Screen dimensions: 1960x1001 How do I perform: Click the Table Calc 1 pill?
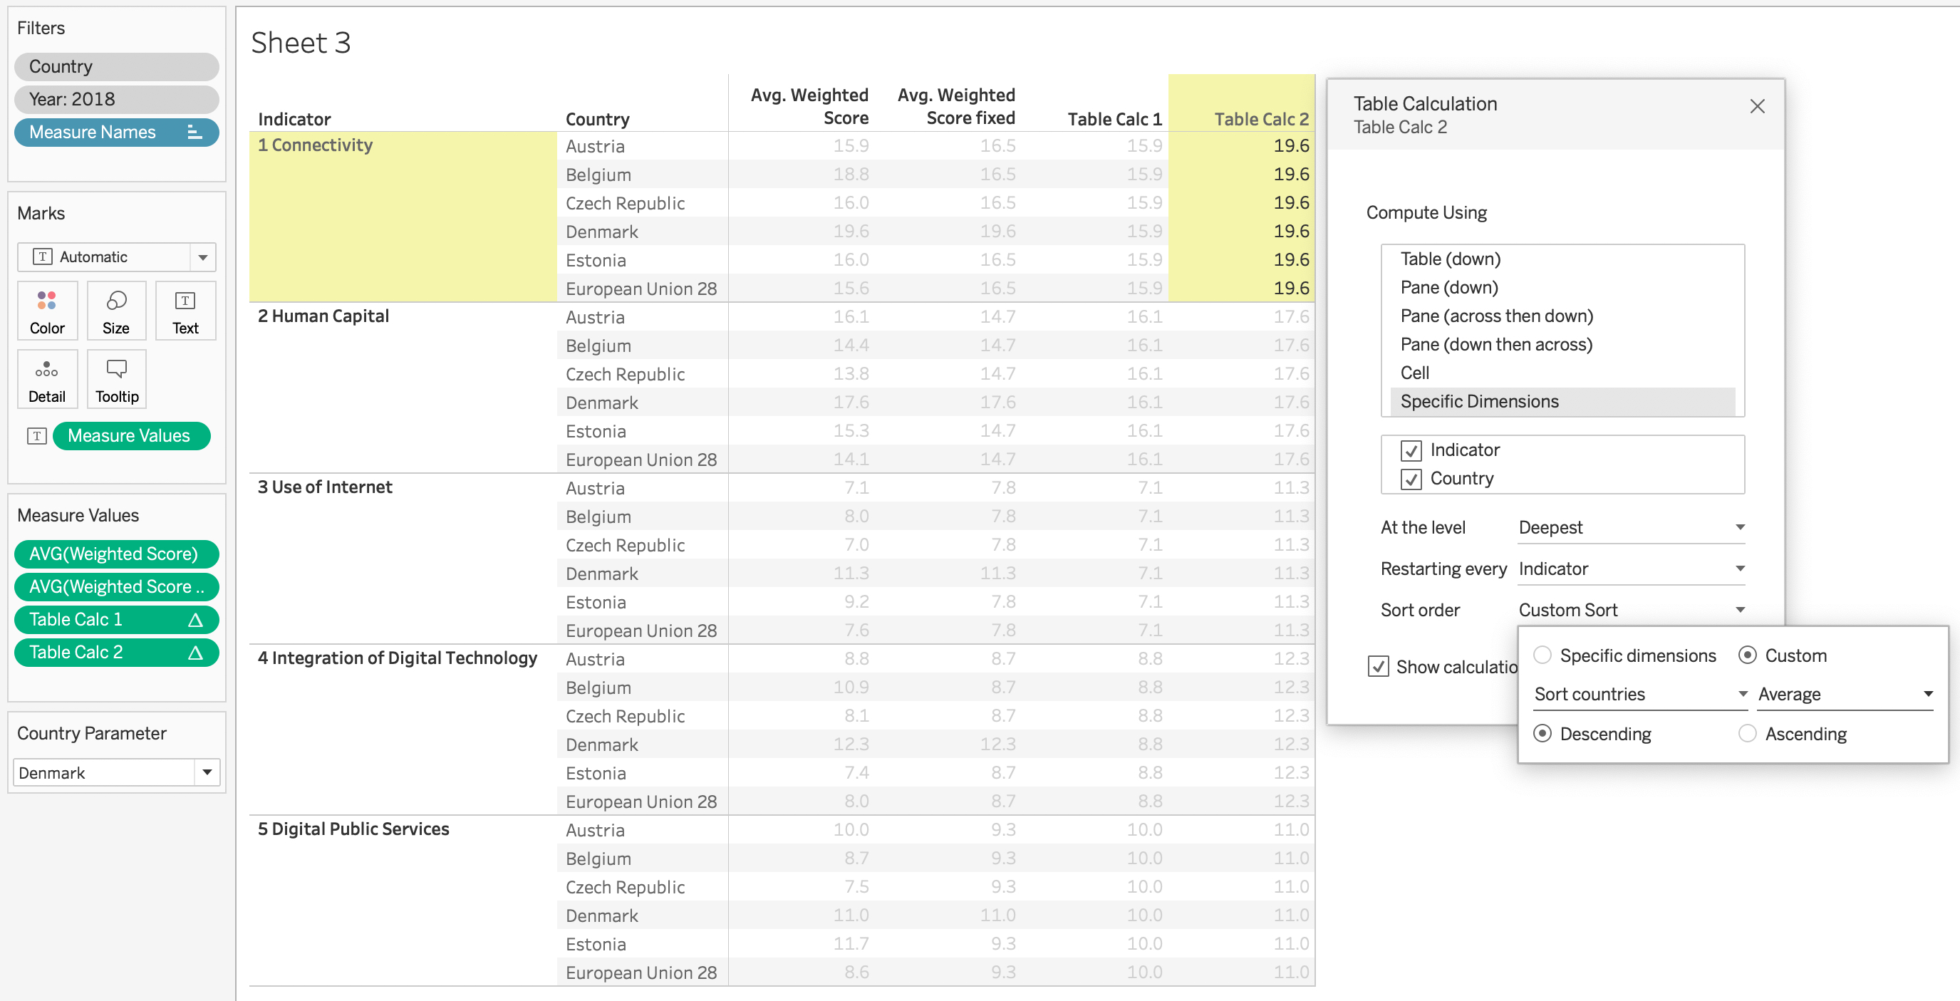pos(116,620)
